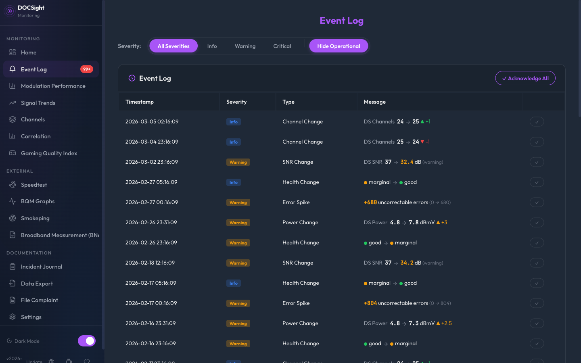Click the DOCSight logo icon

tap(9, 11)
